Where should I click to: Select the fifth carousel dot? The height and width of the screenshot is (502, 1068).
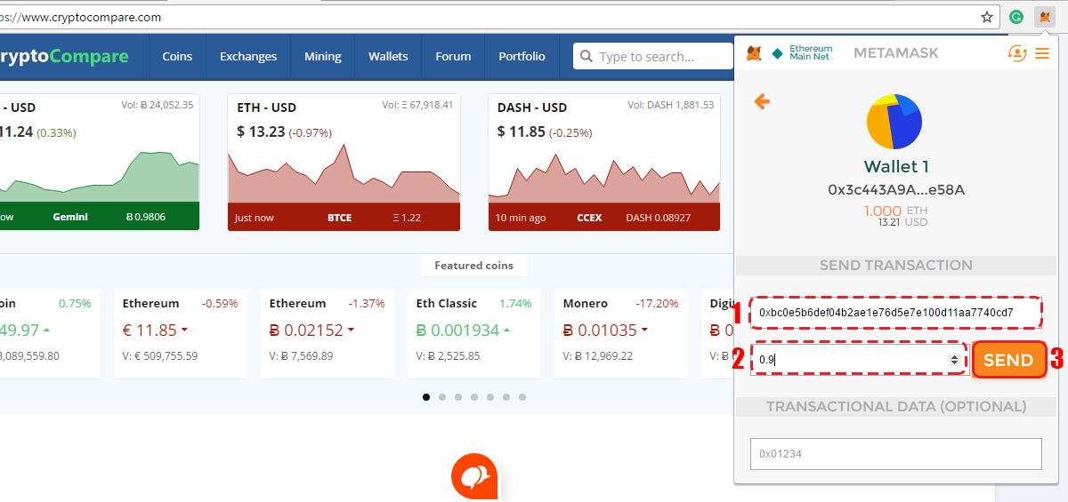point(490,397)
